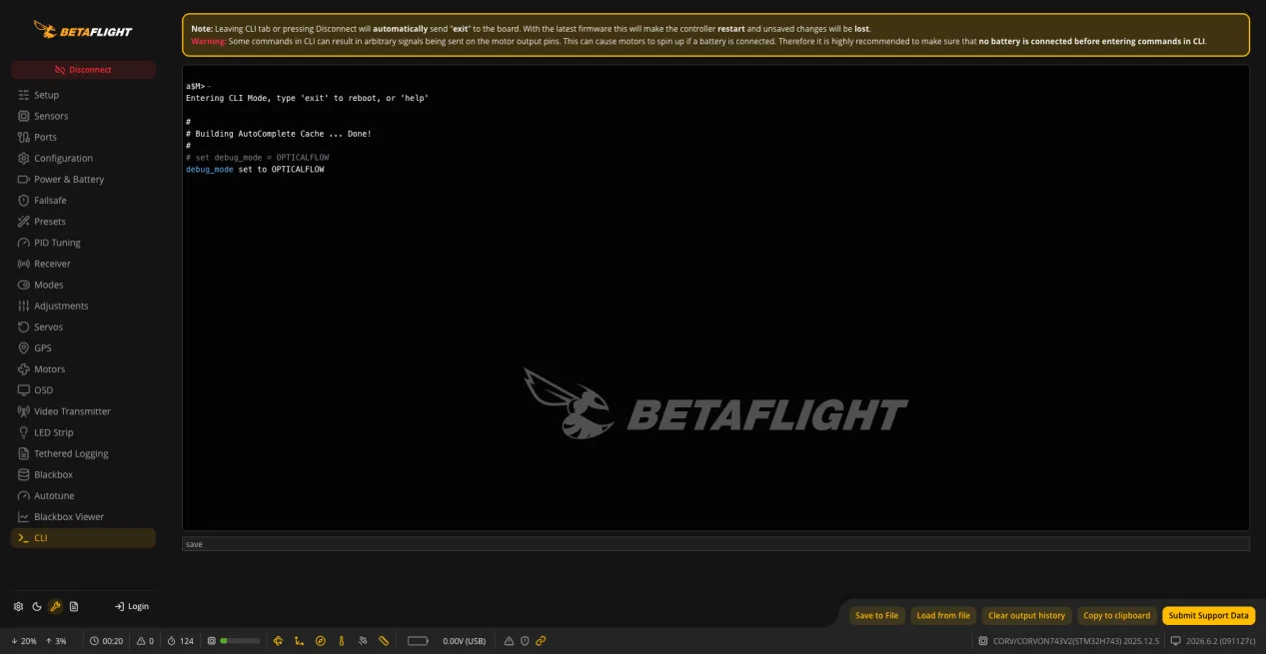
Task: Click the gyro sensor status icon
Action: click(279, 641)
